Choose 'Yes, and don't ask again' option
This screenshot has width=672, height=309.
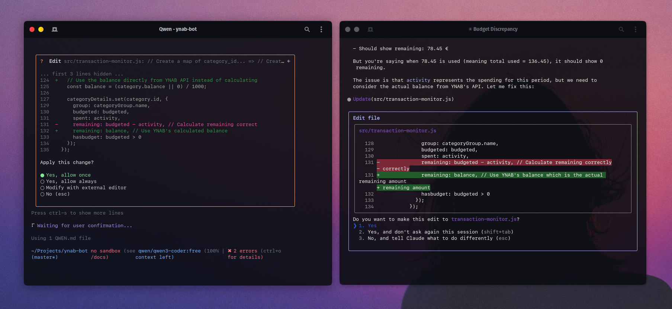pyautogui.click(x=436, y=232)
